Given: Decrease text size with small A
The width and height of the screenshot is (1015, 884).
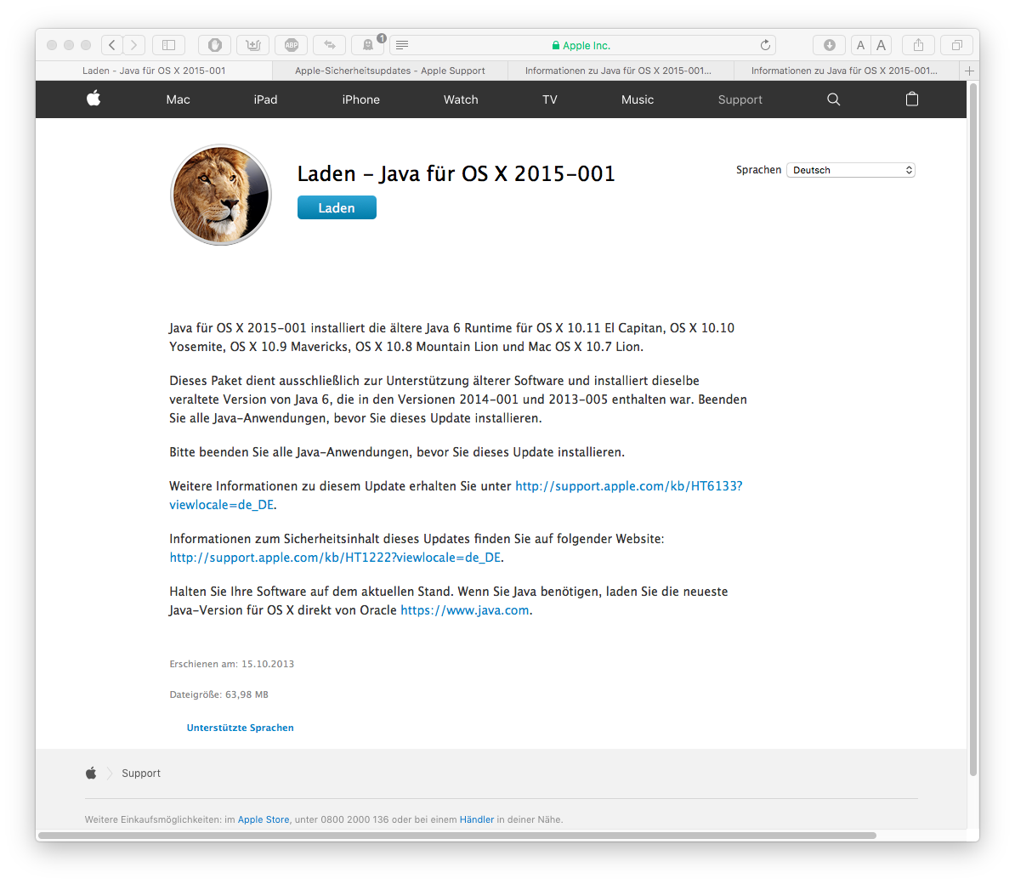Looking at the screenshot, I should tap(860, 45).
